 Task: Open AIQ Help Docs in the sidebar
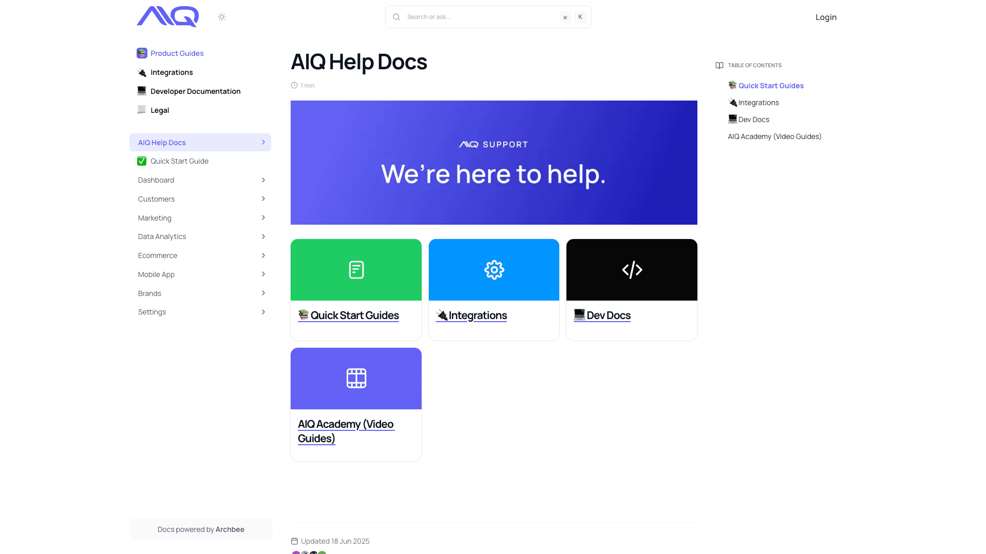click(161, 142)
